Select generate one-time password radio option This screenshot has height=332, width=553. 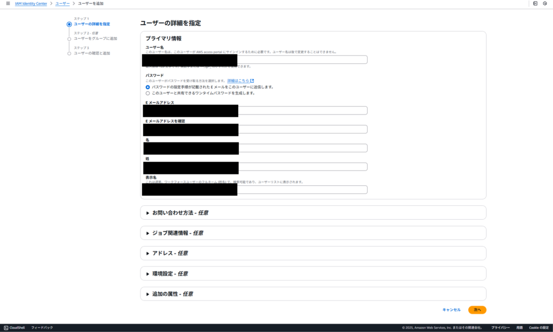[148, 93]
